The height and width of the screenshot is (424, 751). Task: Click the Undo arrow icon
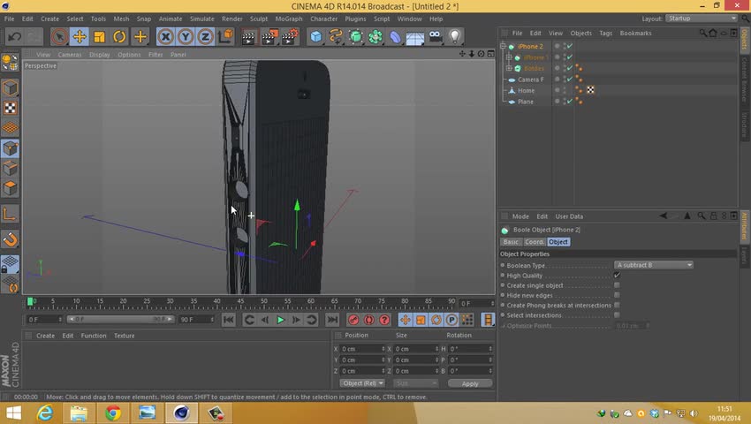[14, 36]
